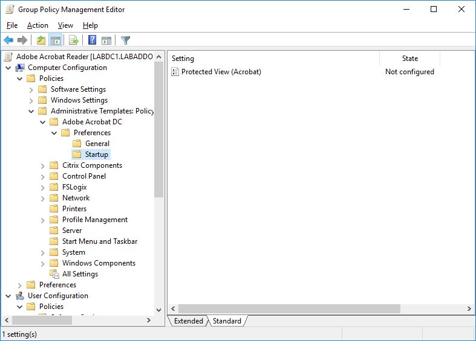This screenshot has width=476, height=341.
Task: Toggle the Show/Hide Console Tree icon
Action: 55,40
